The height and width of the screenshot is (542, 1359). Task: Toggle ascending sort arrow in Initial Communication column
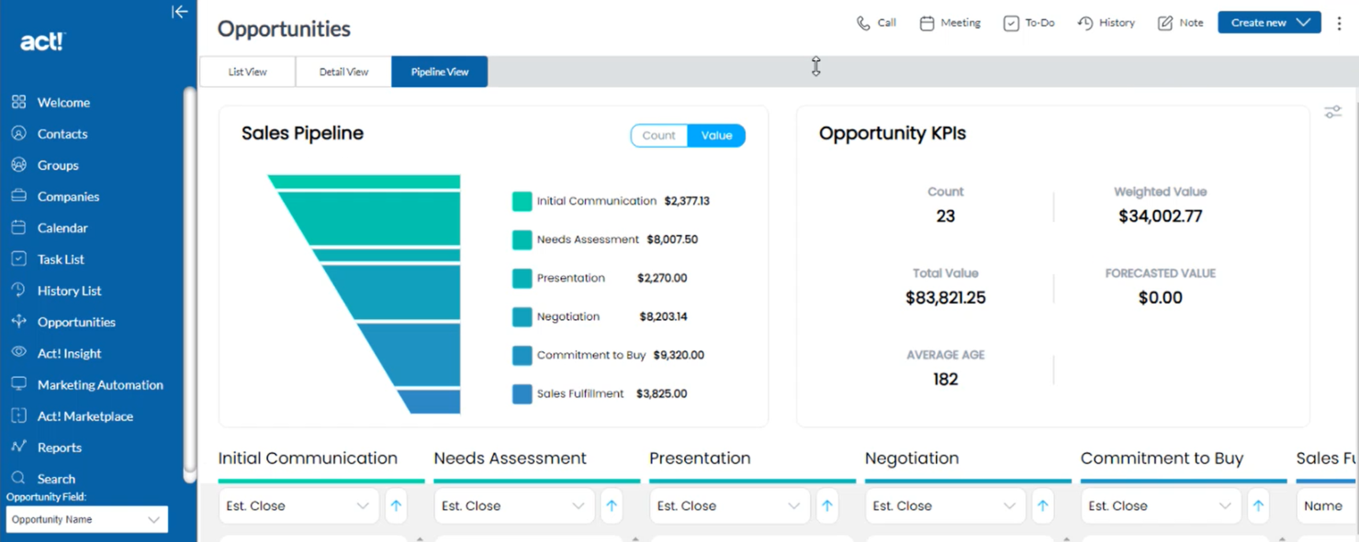[397, 505]
